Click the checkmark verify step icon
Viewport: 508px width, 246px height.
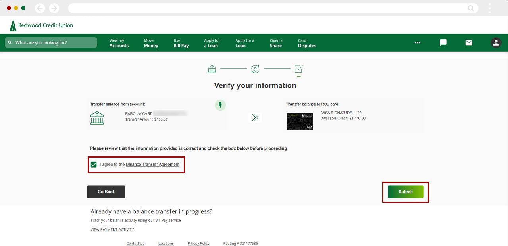click(x=299, y=69)
